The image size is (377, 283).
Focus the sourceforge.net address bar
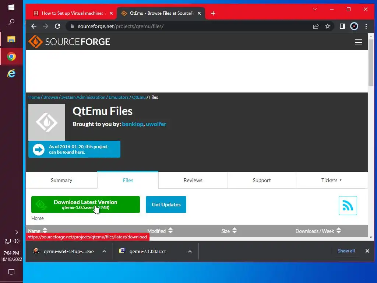click(x=187, y=26)
